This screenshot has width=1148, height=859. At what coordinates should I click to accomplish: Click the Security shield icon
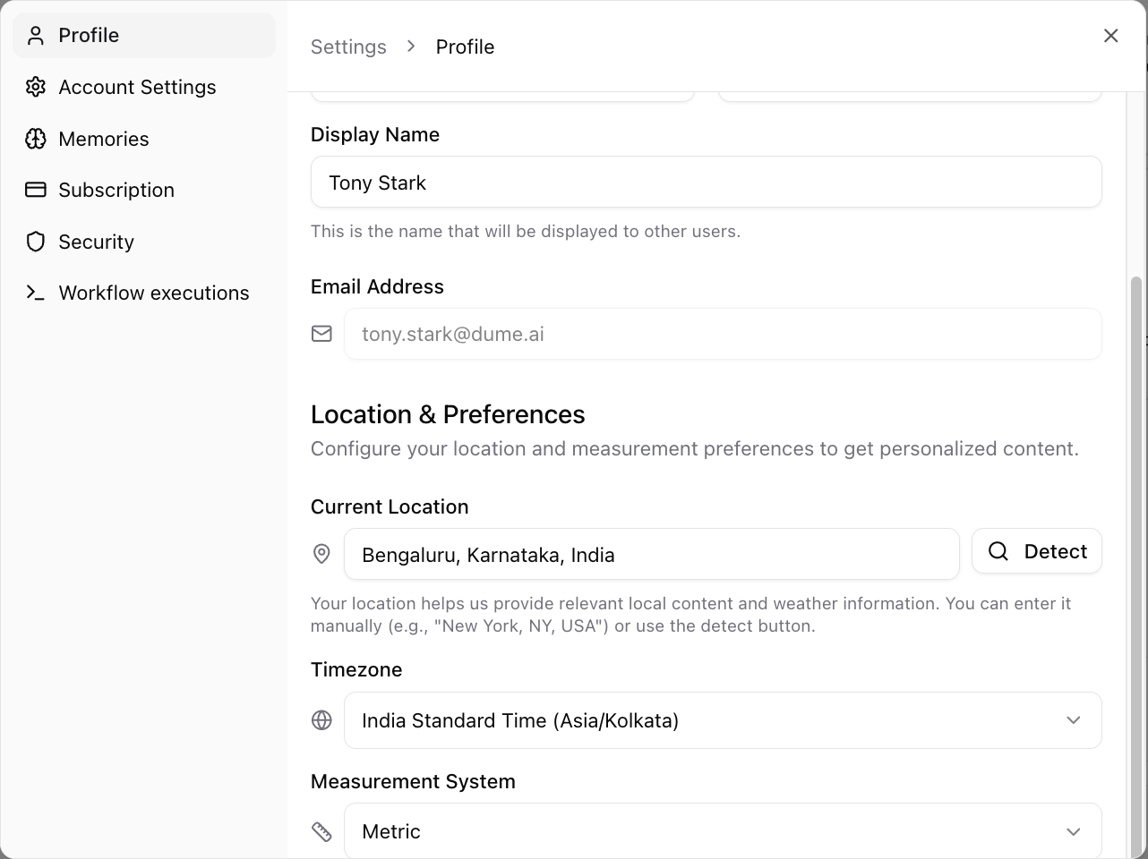tap(35, 242)
